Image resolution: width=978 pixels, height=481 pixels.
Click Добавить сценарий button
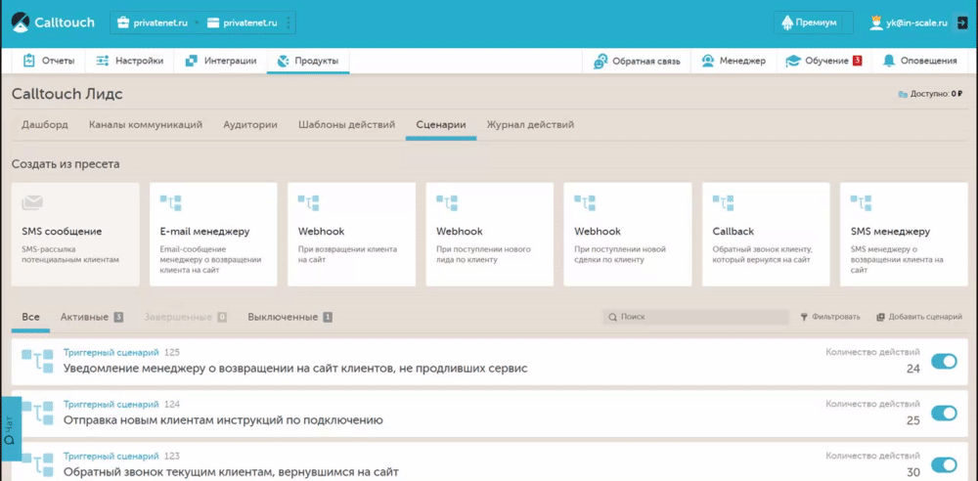point(919,317)
